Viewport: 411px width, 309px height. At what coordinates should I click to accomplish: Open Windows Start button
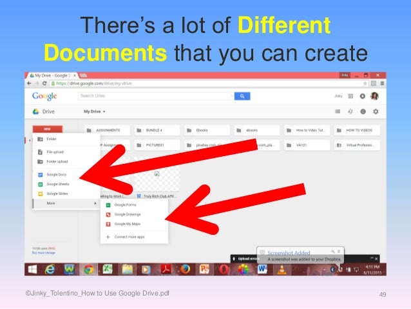(x=32, y=270)
